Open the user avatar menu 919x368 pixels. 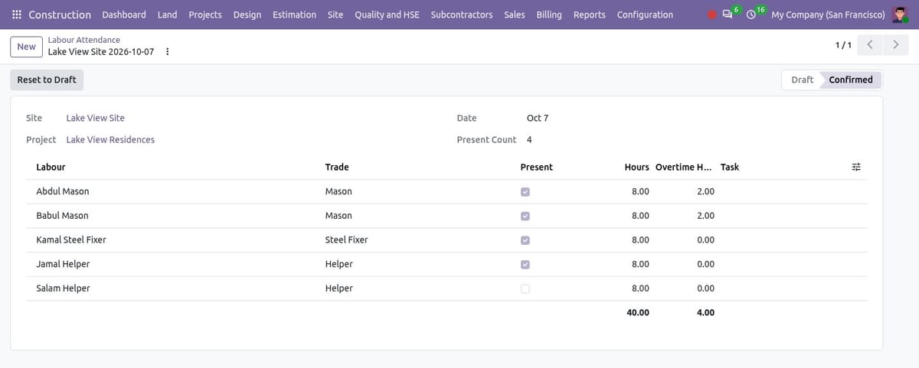[900, 15]
